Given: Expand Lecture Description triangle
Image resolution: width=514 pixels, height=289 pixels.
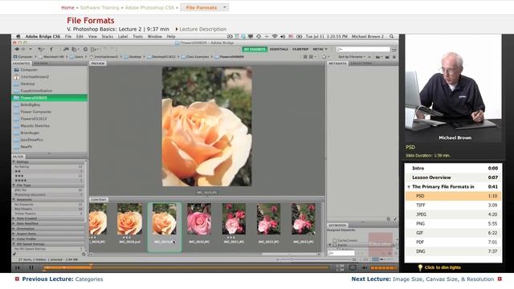Looking at the screenshot, I should [177, 29].
